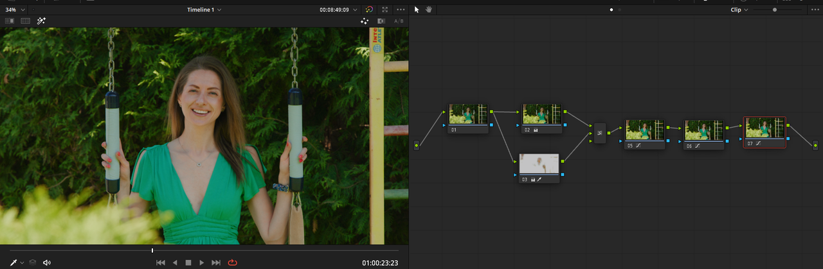Screen dimensions: 823x269
Task: Play the clip forward
Action: coord(202,263)
